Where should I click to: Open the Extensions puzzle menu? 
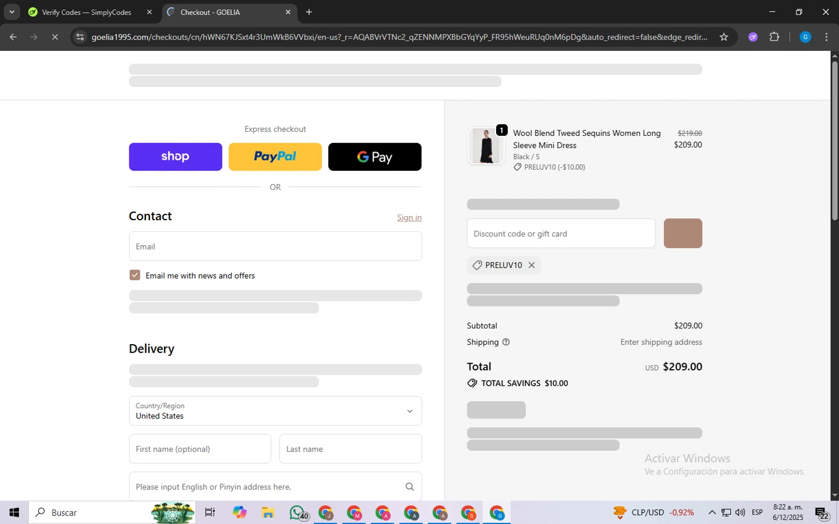(x=774, y=37)
